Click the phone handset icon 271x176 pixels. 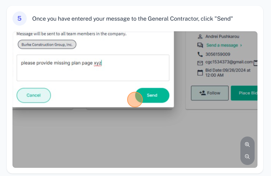click(200, 54)
